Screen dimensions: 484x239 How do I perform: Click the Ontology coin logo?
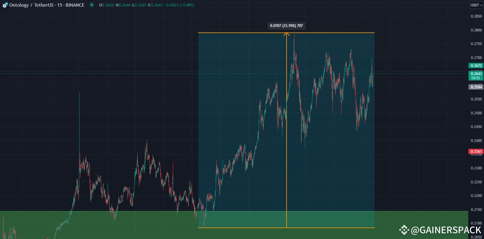[x=5, y=5]
